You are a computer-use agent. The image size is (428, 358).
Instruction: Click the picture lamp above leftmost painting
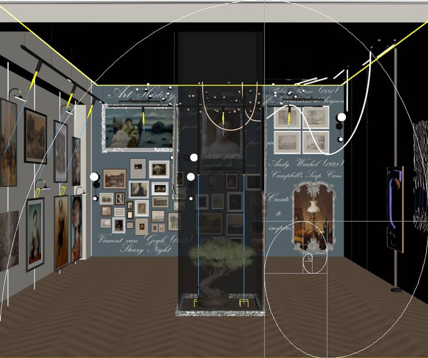tap(17, 95)
